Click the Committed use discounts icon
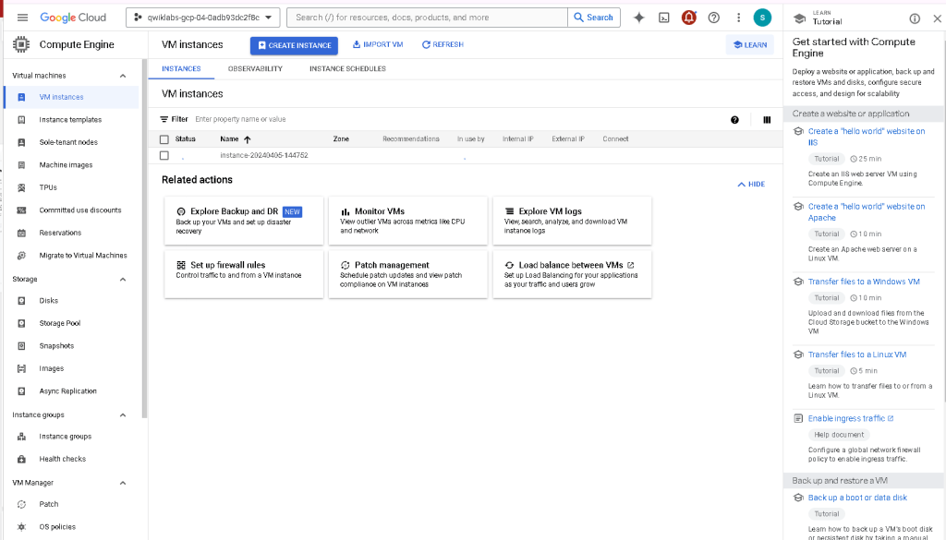This screenshot has width=946, height=540. [22, 210]
